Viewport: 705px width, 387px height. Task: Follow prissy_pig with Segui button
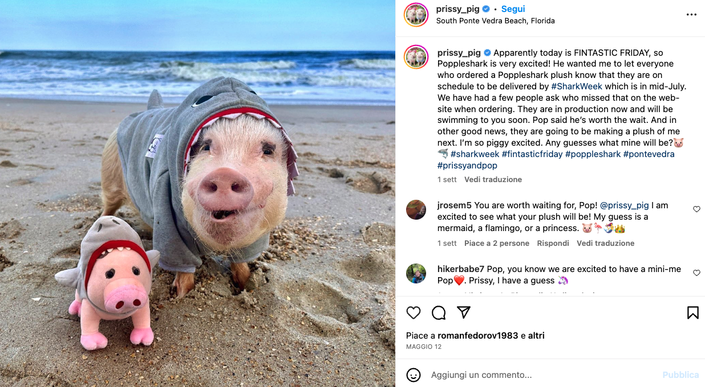(x=513, y=9)
